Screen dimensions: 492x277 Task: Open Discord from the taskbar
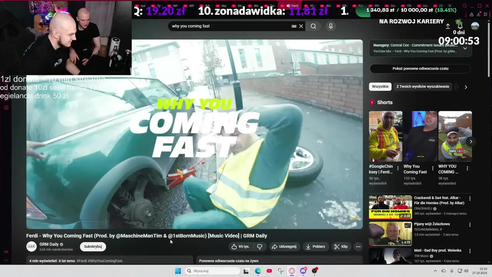[x=303, y=271]
